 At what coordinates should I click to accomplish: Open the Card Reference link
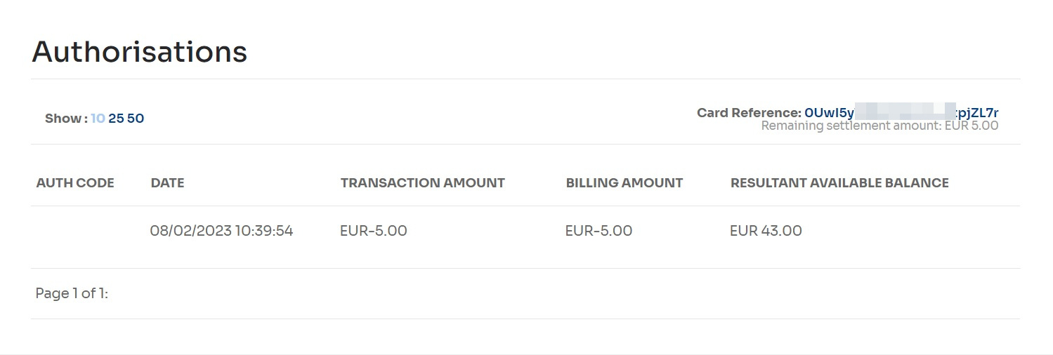(x=902, y=112)
